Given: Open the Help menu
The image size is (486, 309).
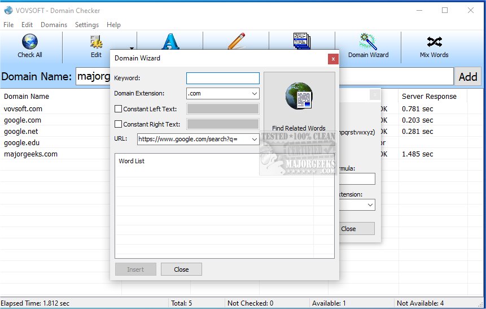Looking at the screenshot, I should coord(113,25).
